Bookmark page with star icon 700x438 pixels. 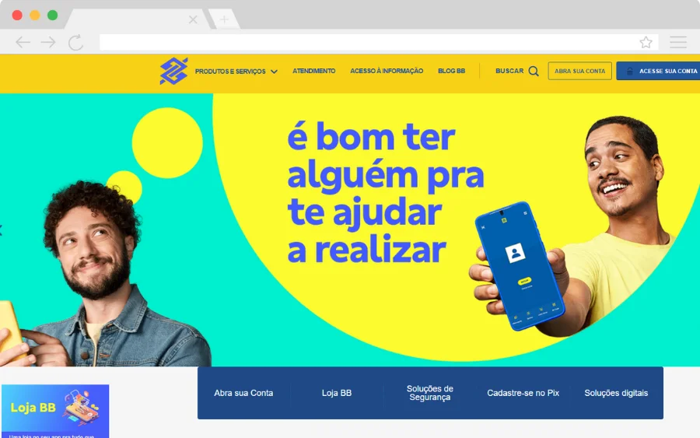click(646, 43)
